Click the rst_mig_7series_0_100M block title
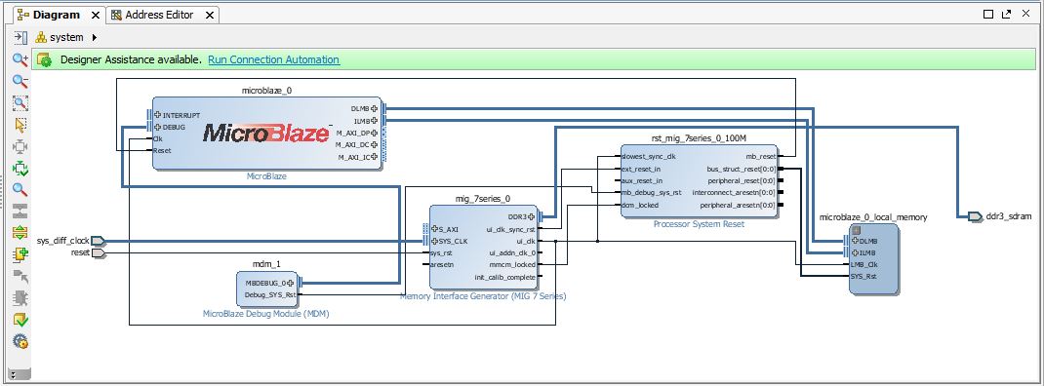1044x386 pixels. pyautogui.click(x=699, y=137)
